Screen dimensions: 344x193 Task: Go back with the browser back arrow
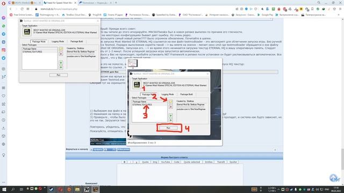point(10,9)
